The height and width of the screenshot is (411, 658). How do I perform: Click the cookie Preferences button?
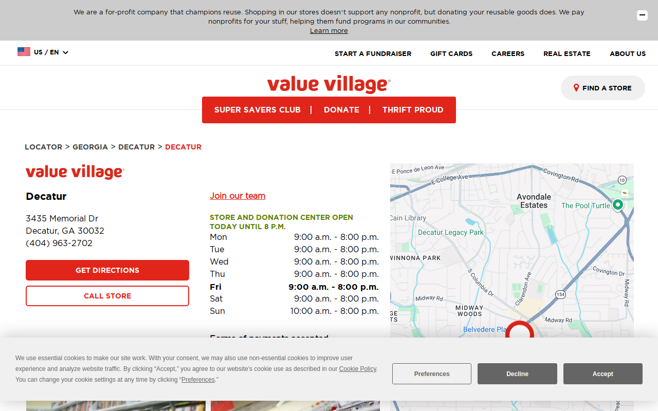click(432, 374)
